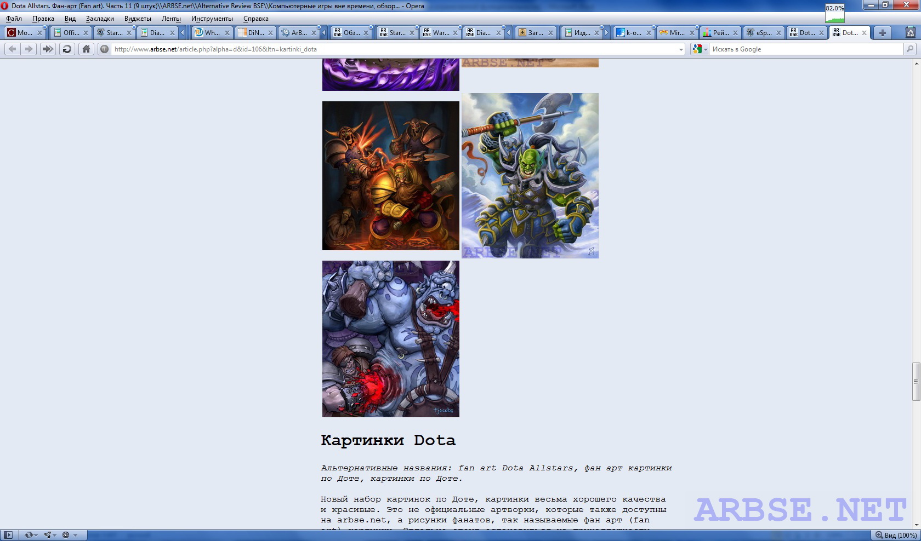Go forward to the next page
Viewport: 921px width, 541px height.
[29, 49]
